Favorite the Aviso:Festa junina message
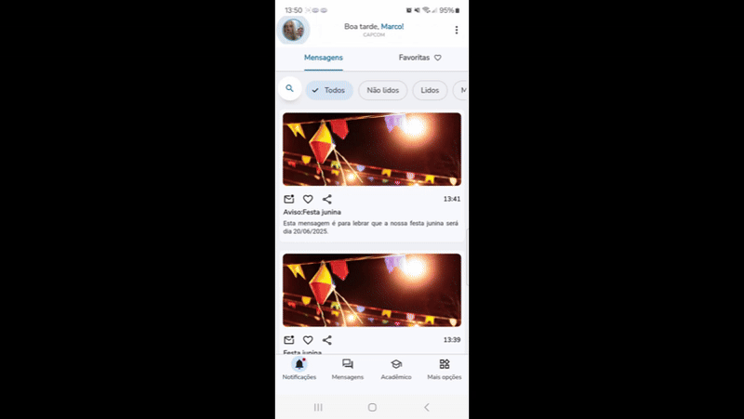The width and height of the screenshot is (744, 419). click(308, 199)
